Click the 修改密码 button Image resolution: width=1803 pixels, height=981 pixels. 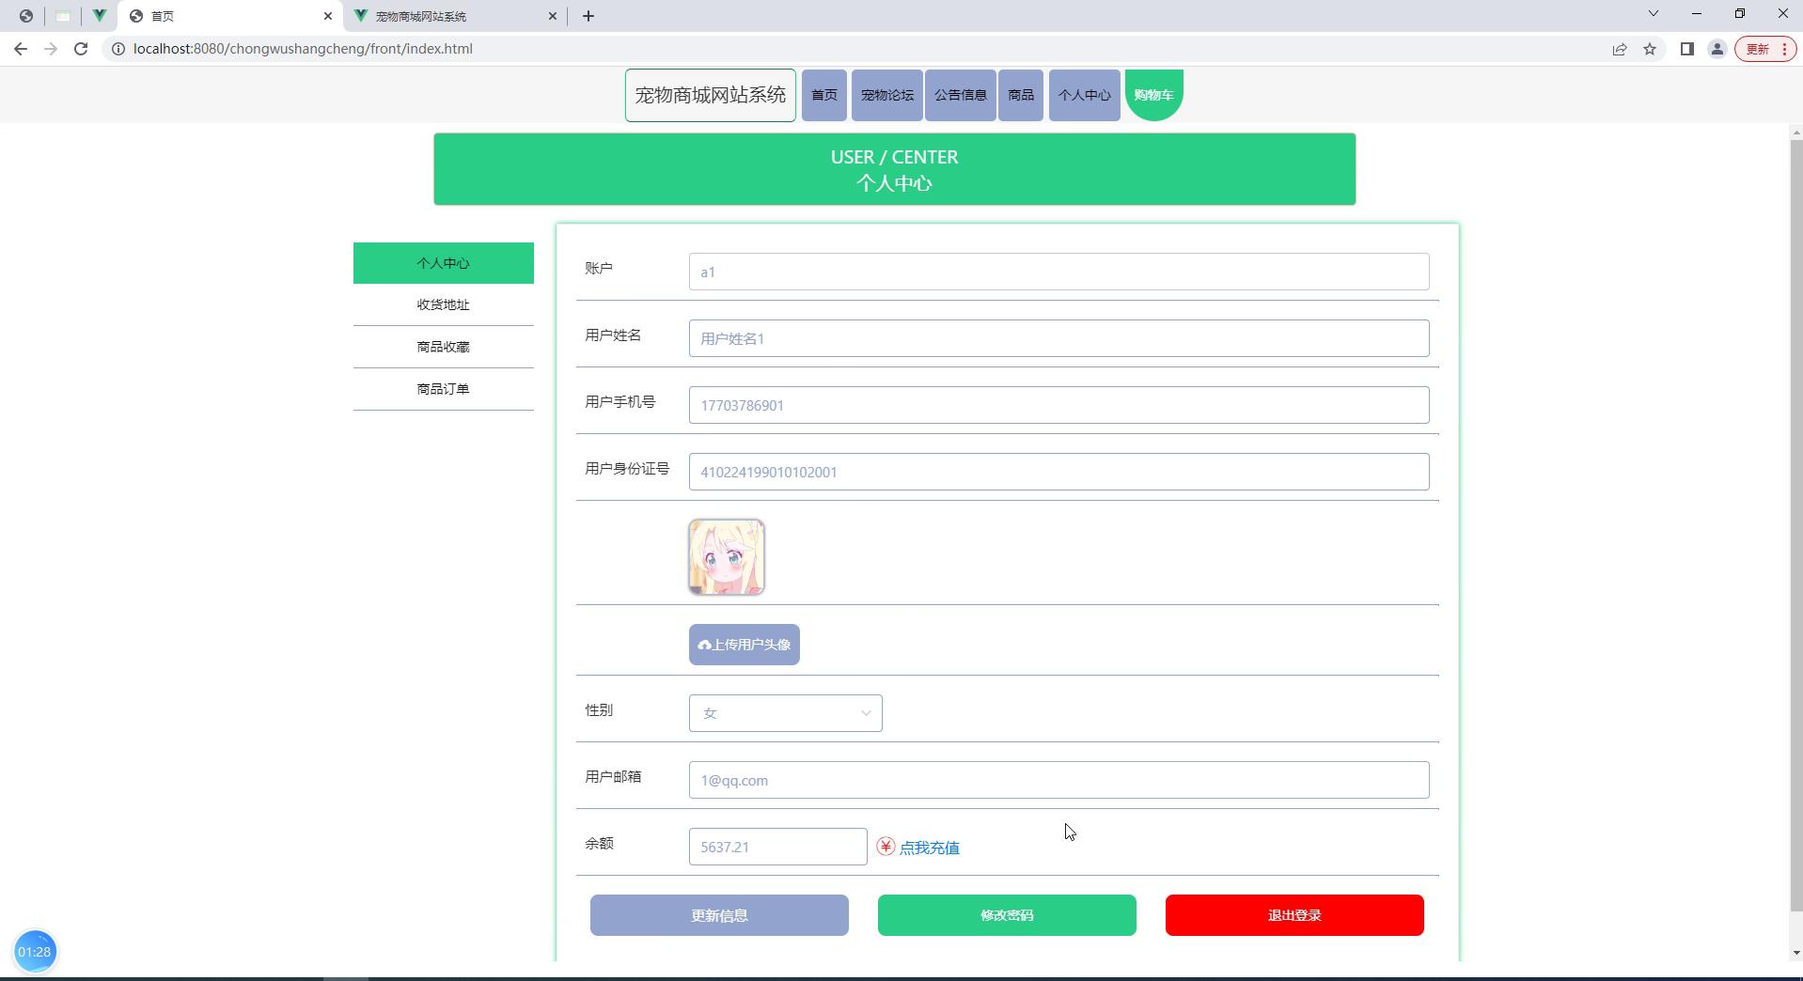coord(1007,915)
